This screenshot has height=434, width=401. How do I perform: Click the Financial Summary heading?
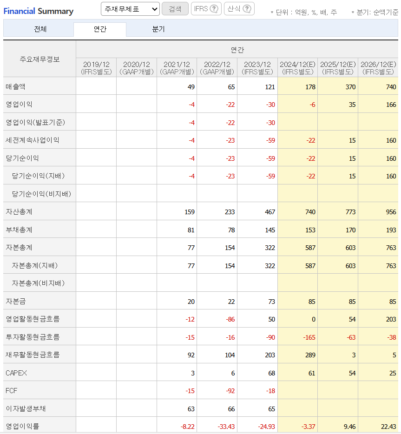[39, 11]
